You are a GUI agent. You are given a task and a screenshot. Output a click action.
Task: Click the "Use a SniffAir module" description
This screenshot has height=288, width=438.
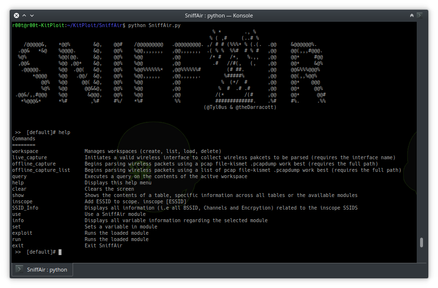coord(115,214)
